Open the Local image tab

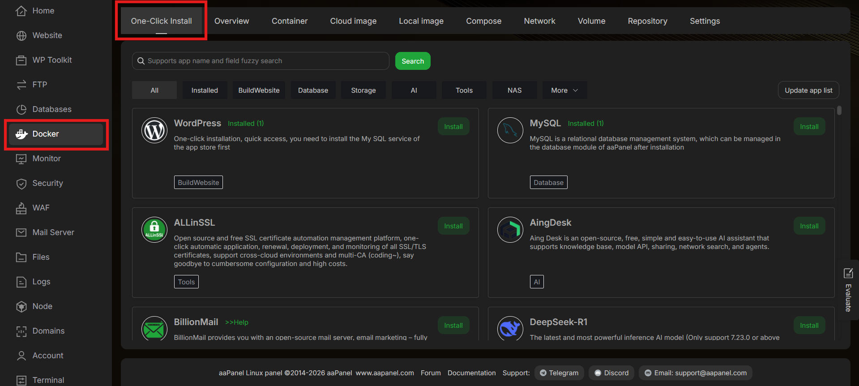pyautogui.click(x=421, y=21)
